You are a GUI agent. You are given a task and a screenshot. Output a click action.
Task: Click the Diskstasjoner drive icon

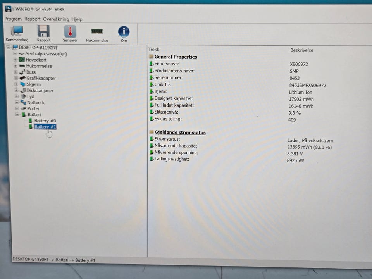click(23, 90)
